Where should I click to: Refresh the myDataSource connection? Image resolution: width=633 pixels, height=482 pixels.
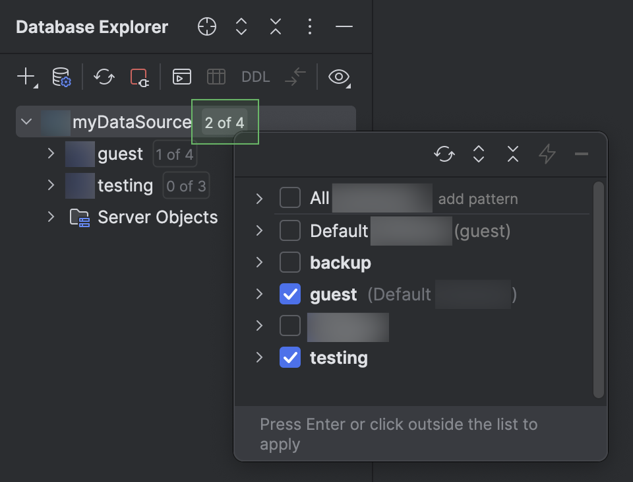tap(104, 77)
